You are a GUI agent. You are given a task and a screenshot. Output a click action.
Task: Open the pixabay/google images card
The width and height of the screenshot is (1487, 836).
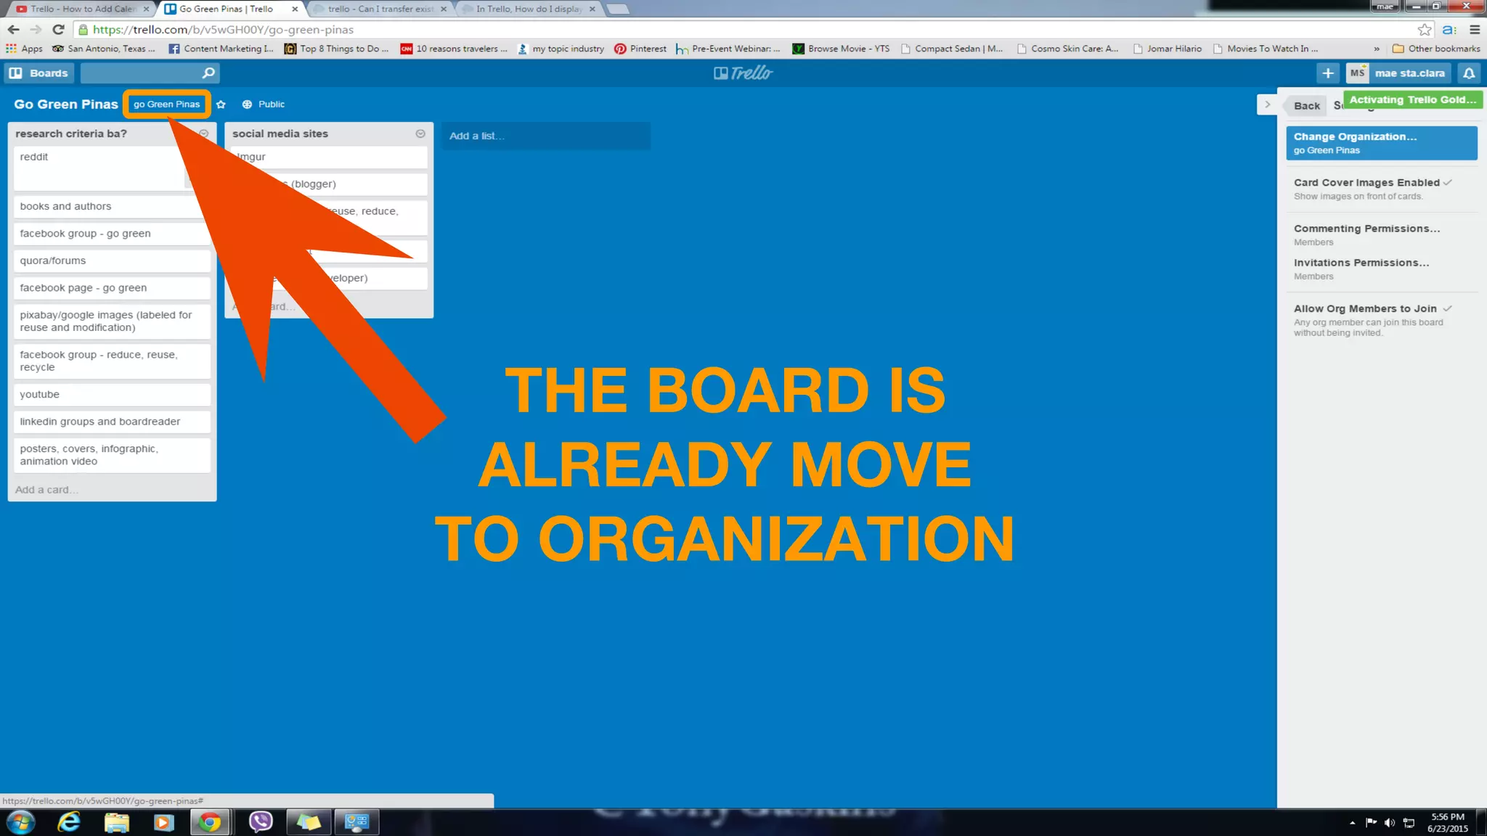click(111, 321)
